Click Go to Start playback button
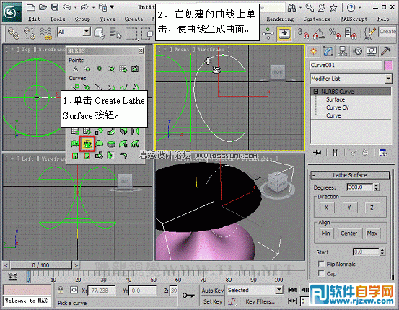 click(292, 290)
